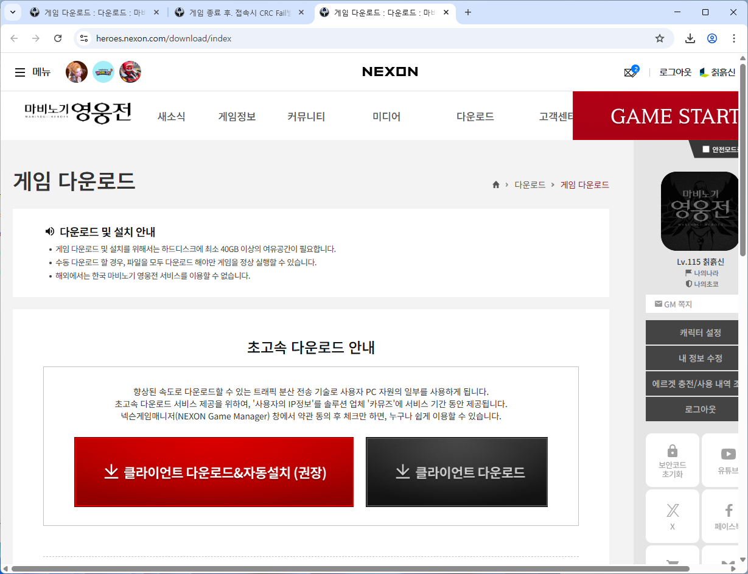Toggle the 안전모드 checkbox

click(706, 149)
